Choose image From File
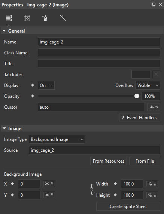The width and height of the screenshot is (164, 214). 145,161
